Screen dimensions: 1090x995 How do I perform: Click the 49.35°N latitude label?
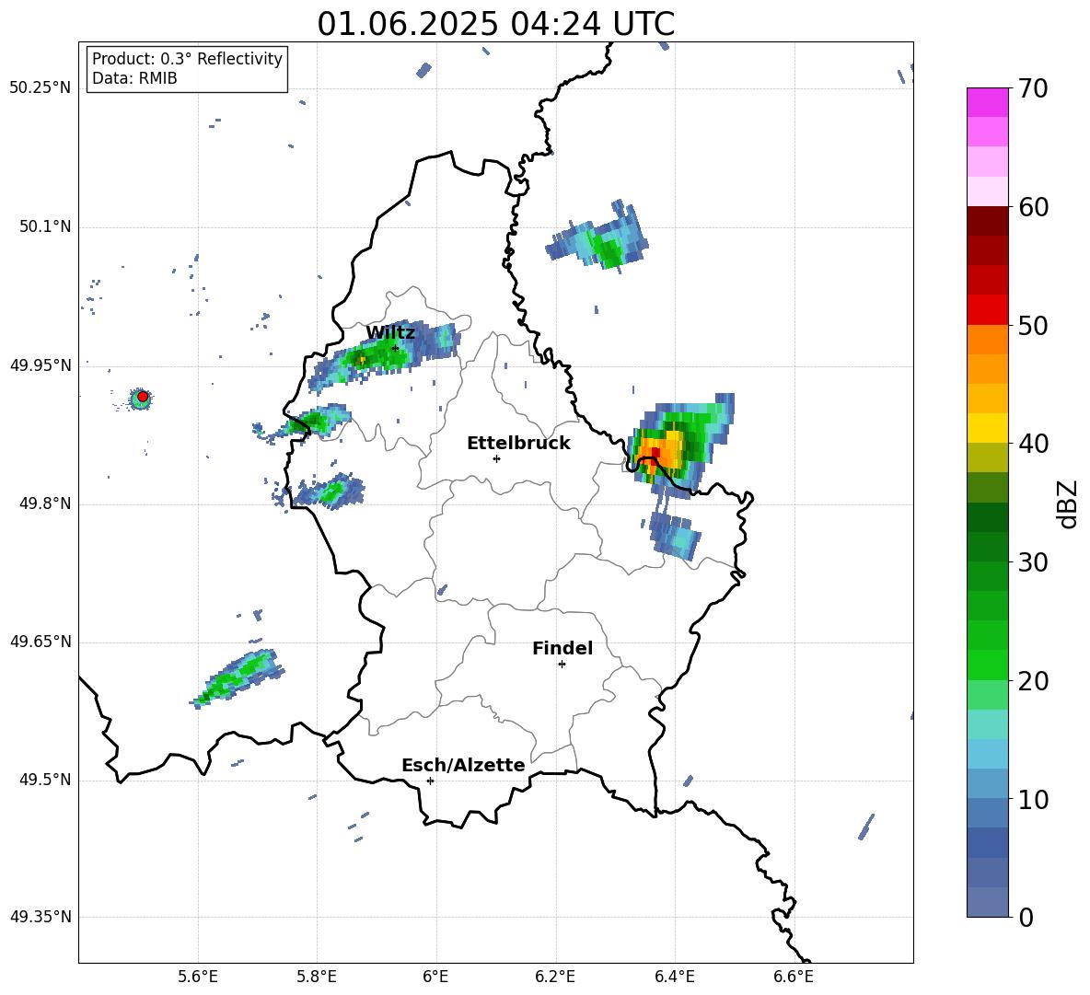(x=41, y=917)
